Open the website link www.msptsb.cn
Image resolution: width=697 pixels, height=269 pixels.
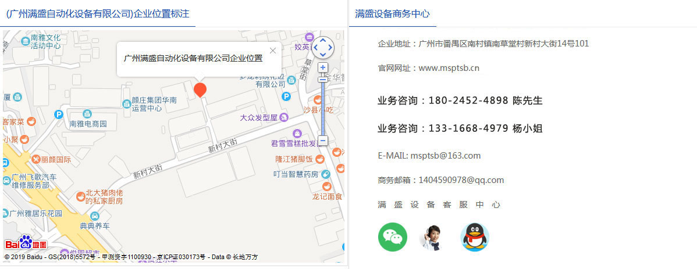coord(449,68)
